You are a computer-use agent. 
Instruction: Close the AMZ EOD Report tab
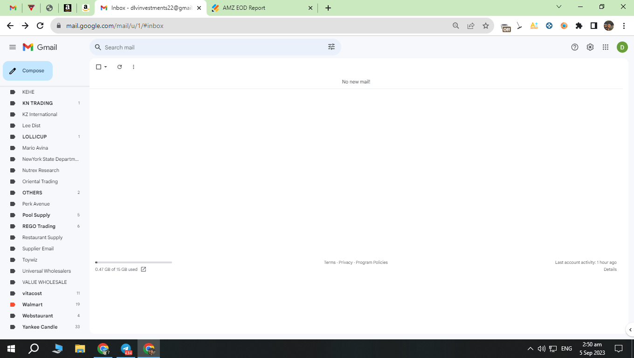pos(311,8)
